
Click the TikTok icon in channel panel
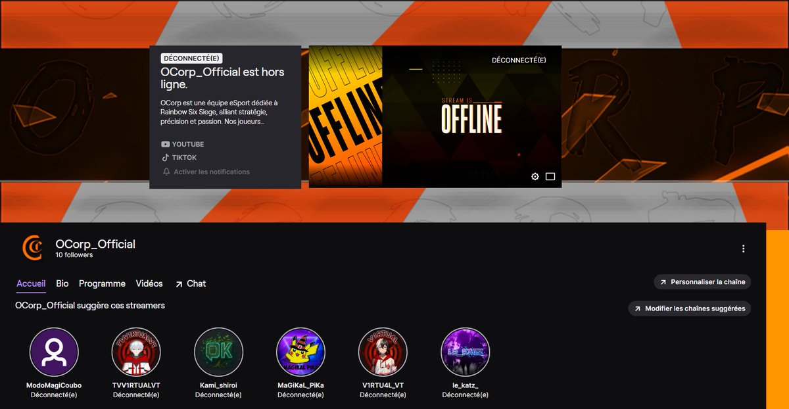(x=166, y=158)
